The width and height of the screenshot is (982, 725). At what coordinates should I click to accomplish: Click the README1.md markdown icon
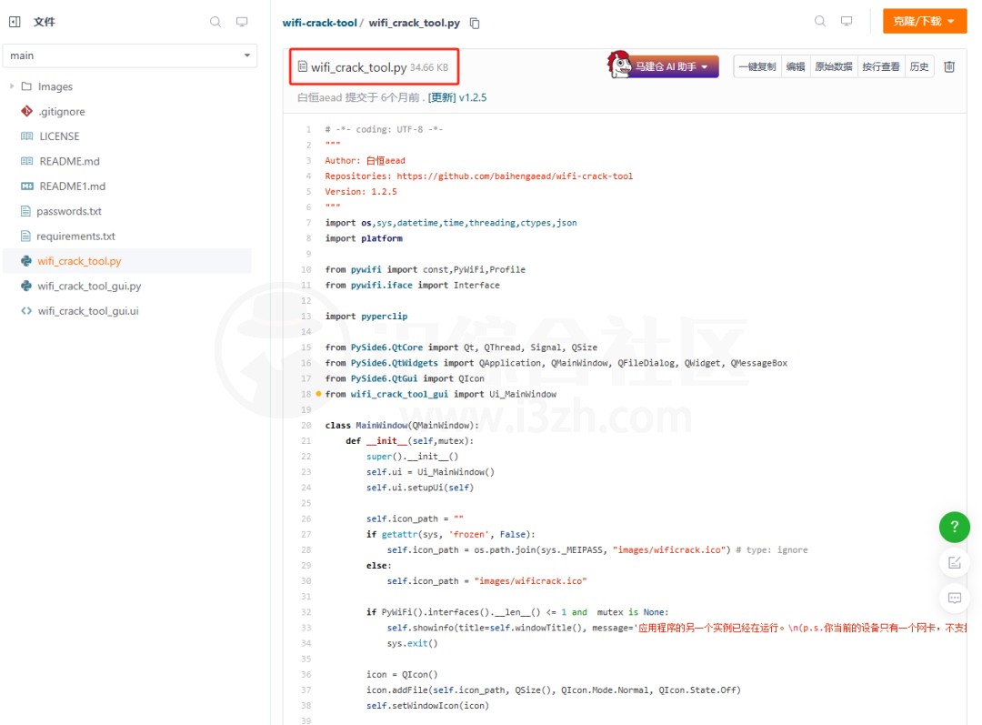27,186
